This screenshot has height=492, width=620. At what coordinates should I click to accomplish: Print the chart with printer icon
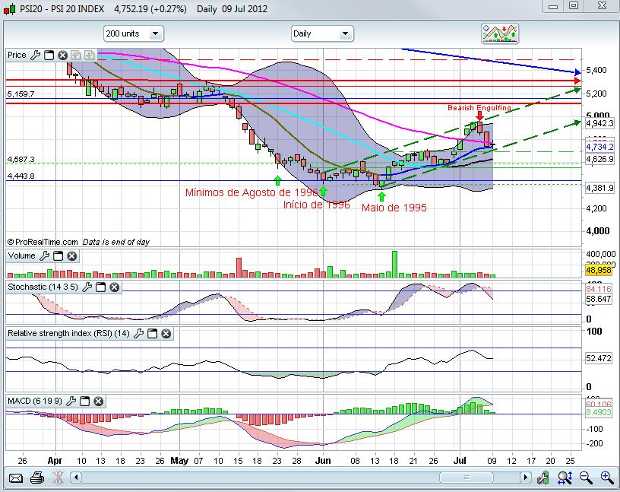pos(36,478)
